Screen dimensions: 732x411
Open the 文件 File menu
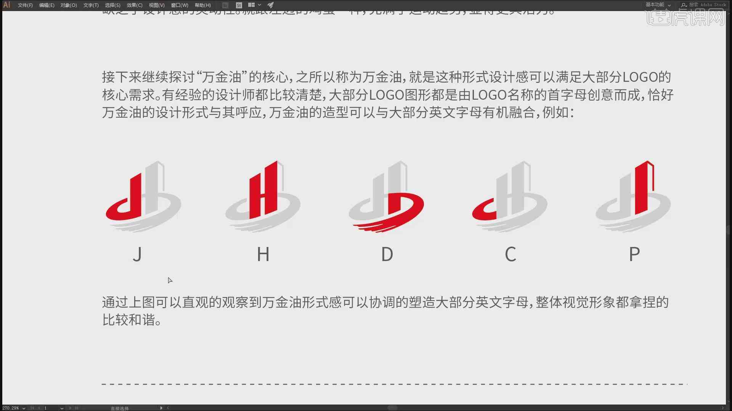click(24, 5)
